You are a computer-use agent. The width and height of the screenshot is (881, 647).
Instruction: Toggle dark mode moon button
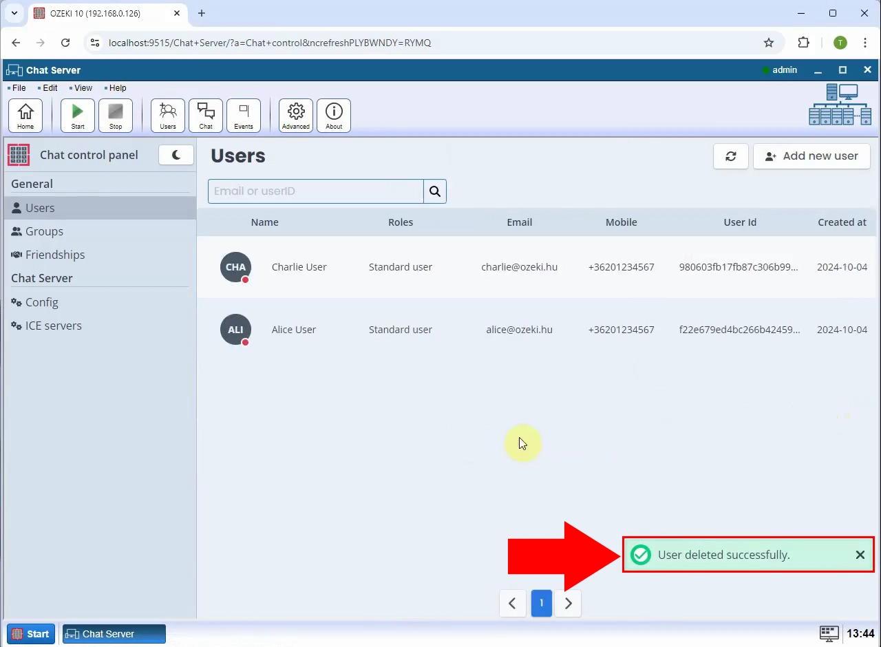pos(176,155)
